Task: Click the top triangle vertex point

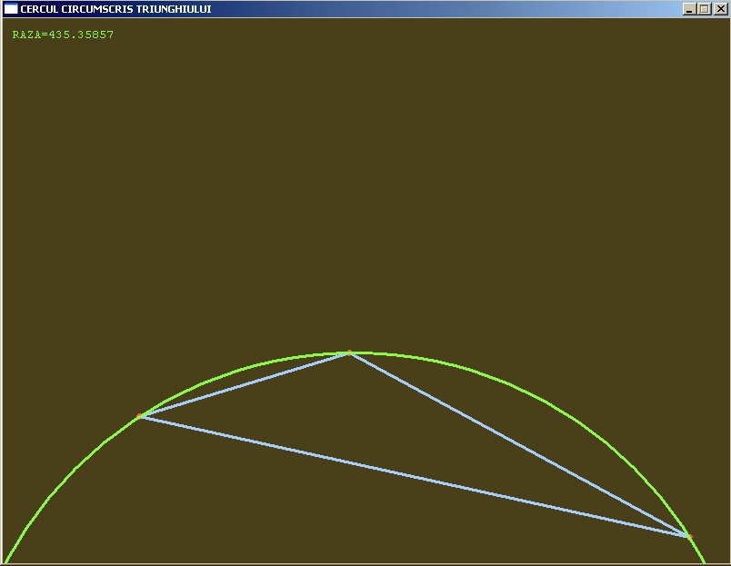Action: [x=349, y=353]
